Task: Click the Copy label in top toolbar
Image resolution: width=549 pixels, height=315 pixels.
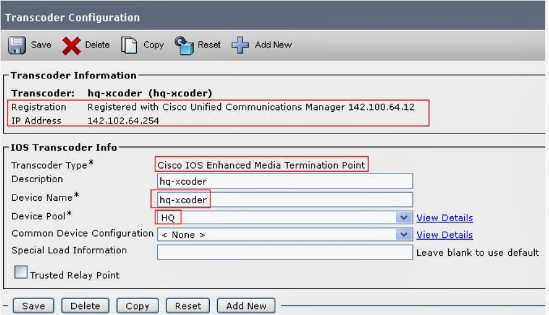Action: (x=153, y=45)
